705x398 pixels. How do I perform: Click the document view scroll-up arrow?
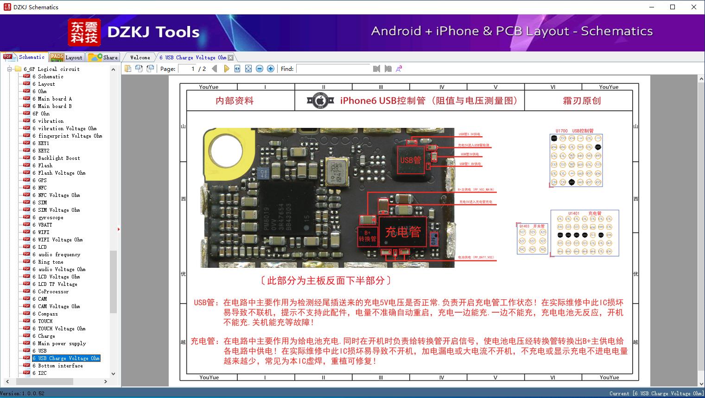click(x=701, y=80)
